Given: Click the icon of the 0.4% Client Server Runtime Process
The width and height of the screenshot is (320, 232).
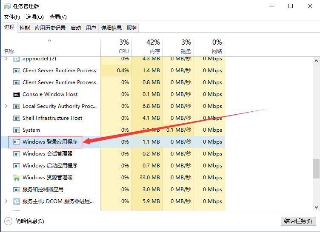Looking at the screenshot, I should coord(17,71).
